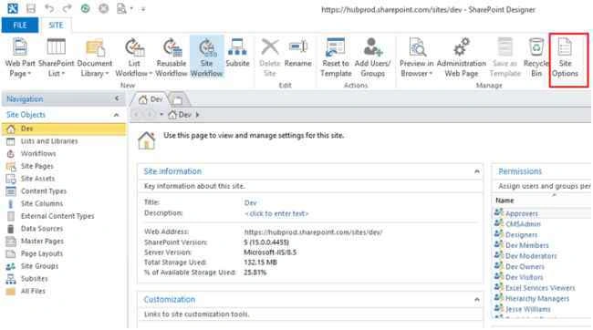Screen dimensions: 593x330
Task: Create a new Document Library
Action: (95, 57)
